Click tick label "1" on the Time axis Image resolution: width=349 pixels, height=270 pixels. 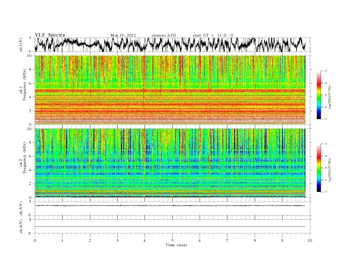tap(62, 240)
